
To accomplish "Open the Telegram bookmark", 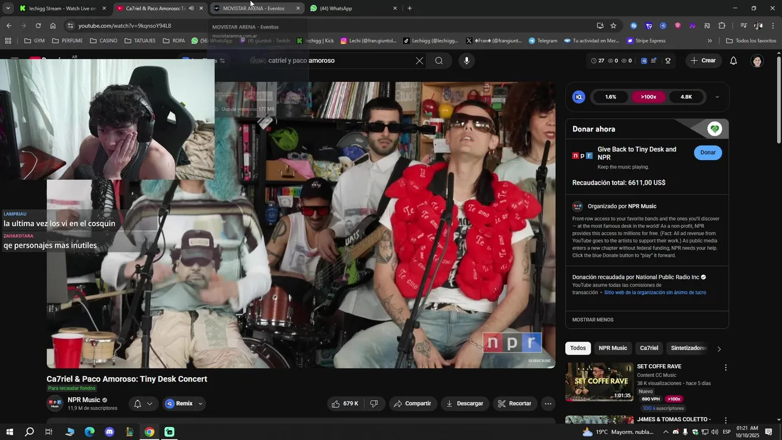I will point(543,41).
